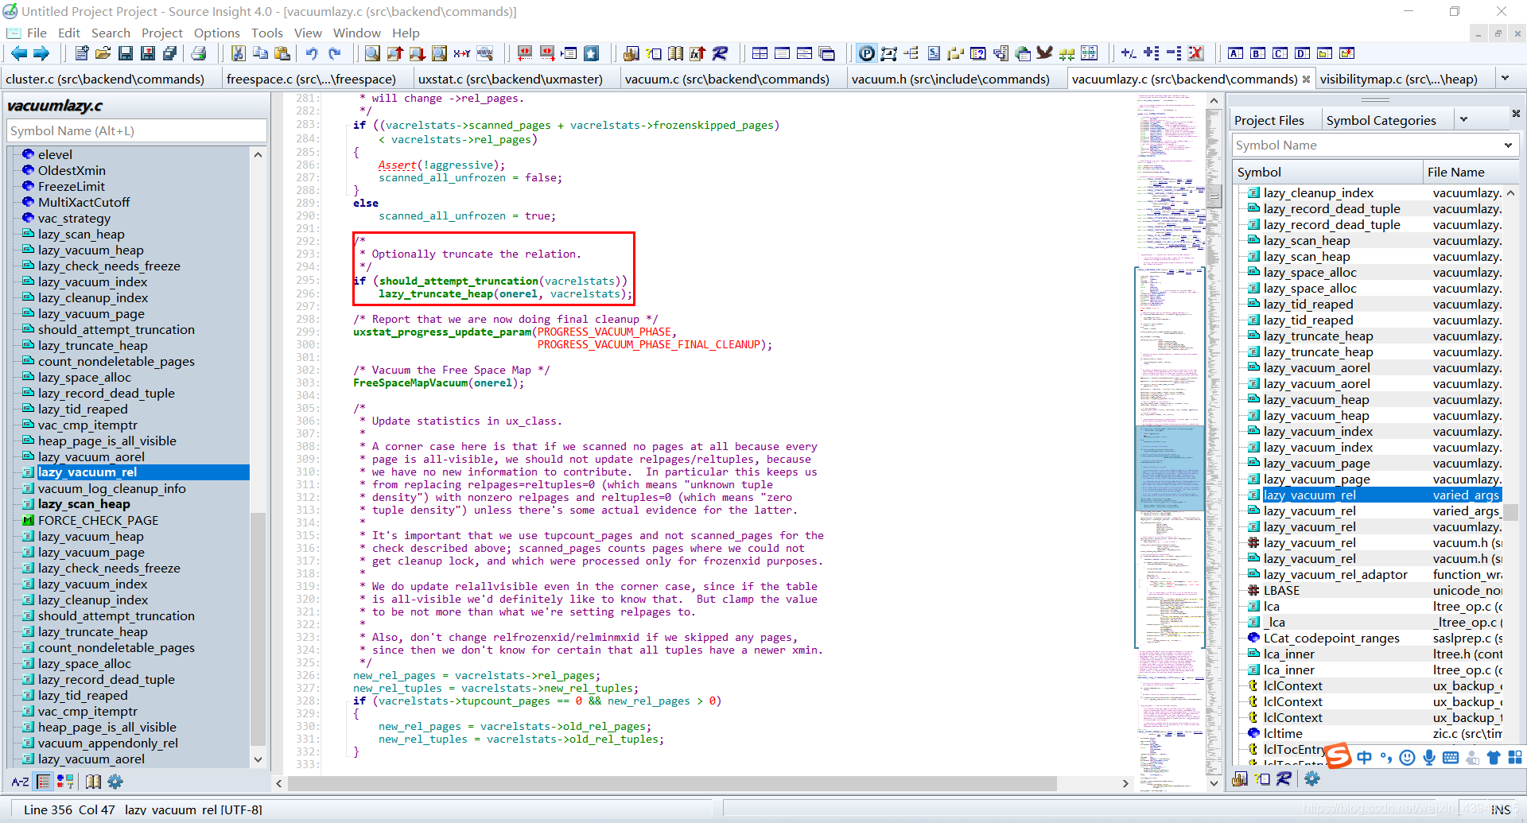Click the Save All icon
Image resolution: width=1527 pixels, height=823 pixels.
(x=170, y=53)
